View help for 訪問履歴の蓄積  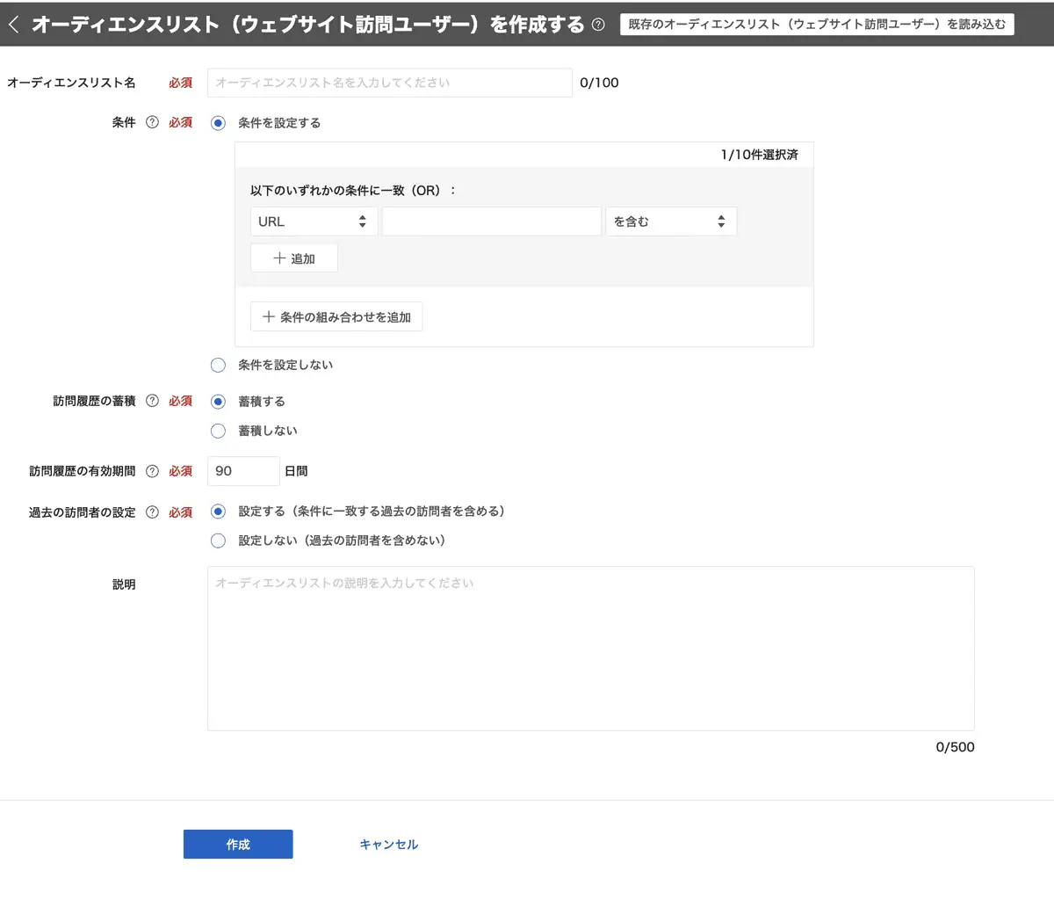151,401
